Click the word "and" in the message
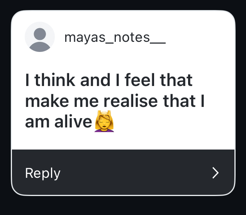This screenshot has height=215, width=246. (94, 81)
